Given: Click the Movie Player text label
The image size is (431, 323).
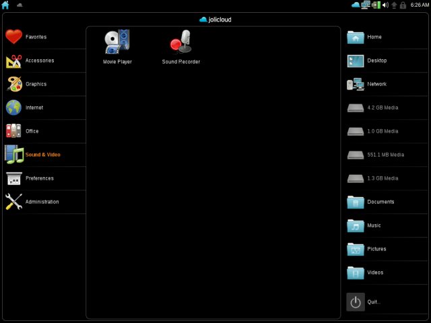Looking at the screenshot, I should pos(117,62).
